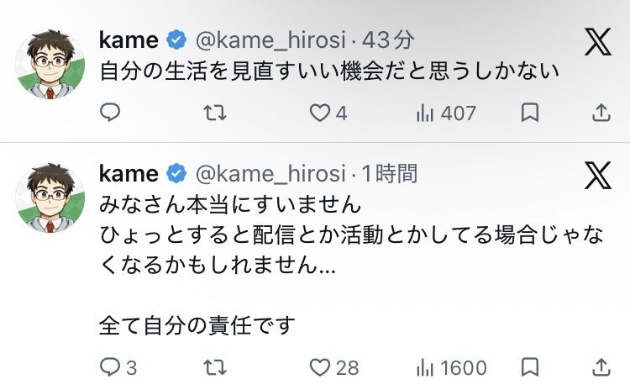Repost the tweet about 生活を見直す
This screenshot has height=390, width=630.
[215, 113]
